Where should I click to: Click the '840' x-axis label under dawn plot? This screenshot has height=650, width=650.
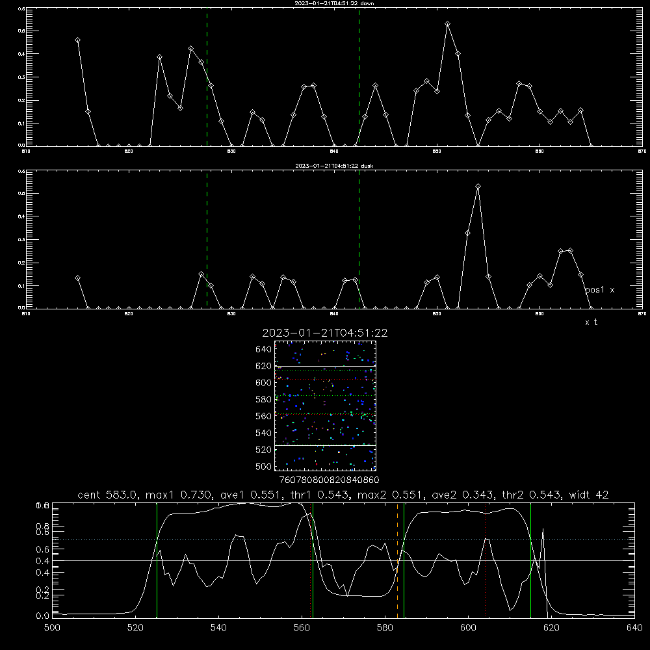point(334,151)
